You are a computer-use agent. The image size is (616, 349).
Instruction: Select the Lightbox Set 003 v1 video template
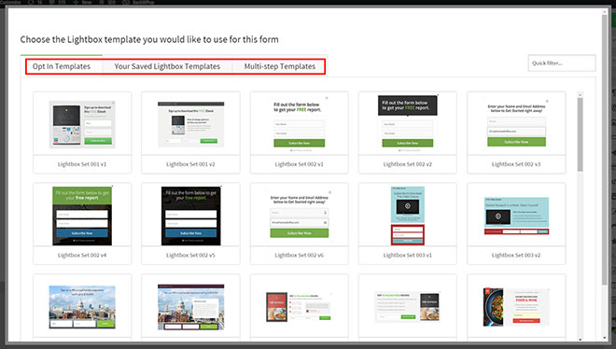[x=407, y=216]
